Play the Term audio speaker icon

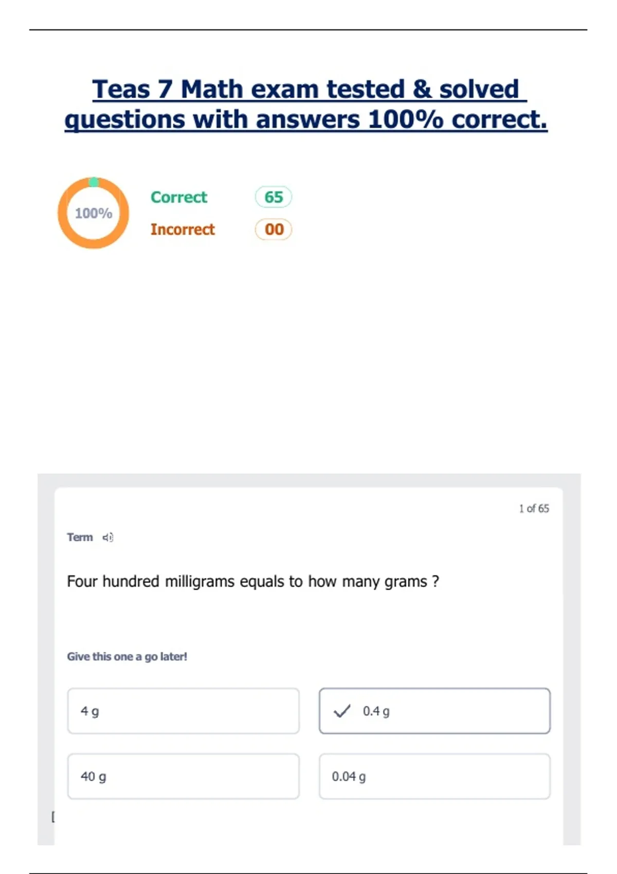click(108, 537)
